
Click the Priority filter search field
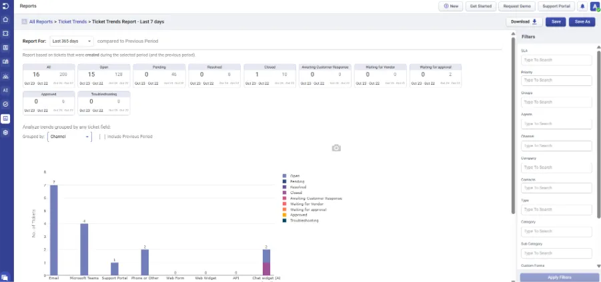click(x=556, y=81)
